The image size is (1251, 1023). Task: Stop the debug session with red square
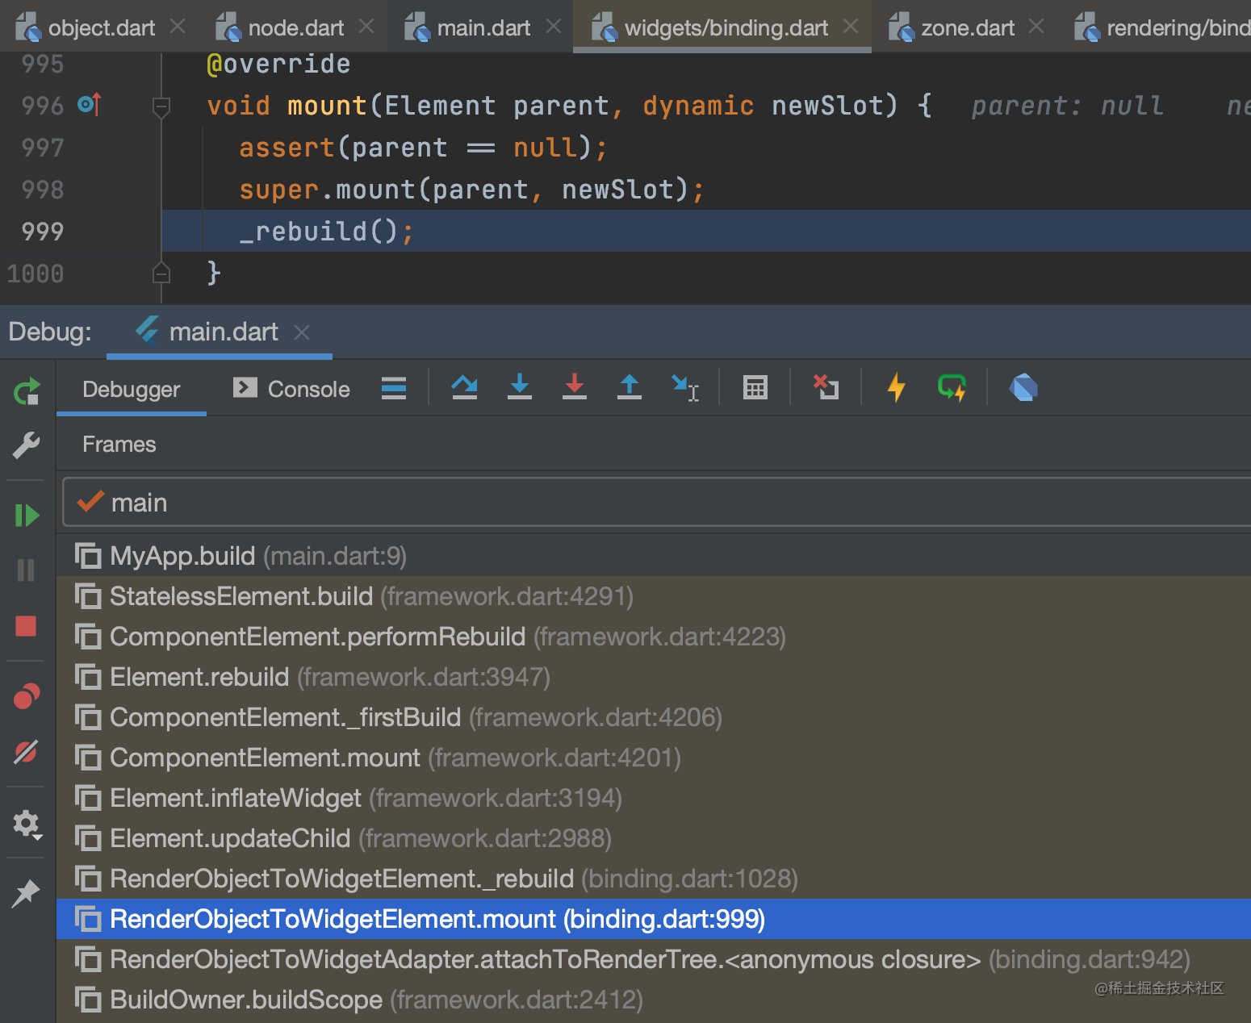[x=26, y=626]
